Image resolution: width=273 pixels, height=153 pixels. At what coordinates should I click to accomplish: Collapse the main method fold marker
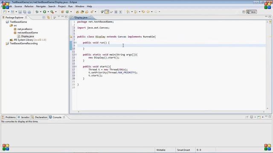[x=76, y=54]
